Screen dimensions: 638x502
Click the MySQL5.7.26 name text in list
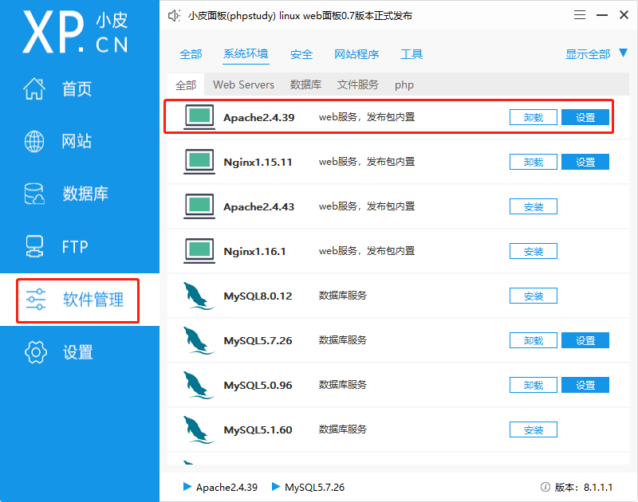(x=258, y=340)
